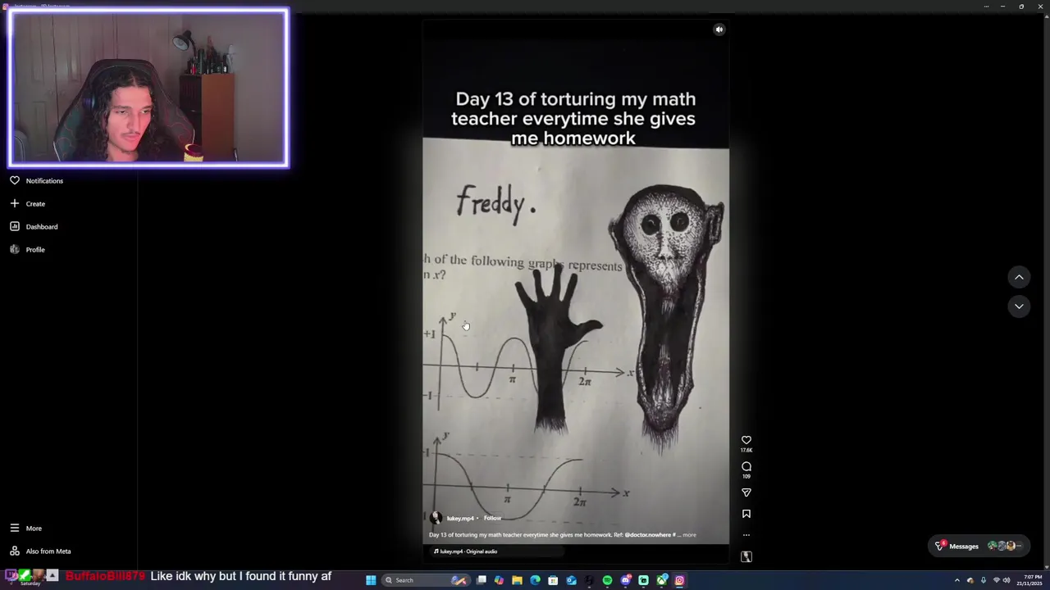Open the reel's three-dot options

[x=746, y=535]
